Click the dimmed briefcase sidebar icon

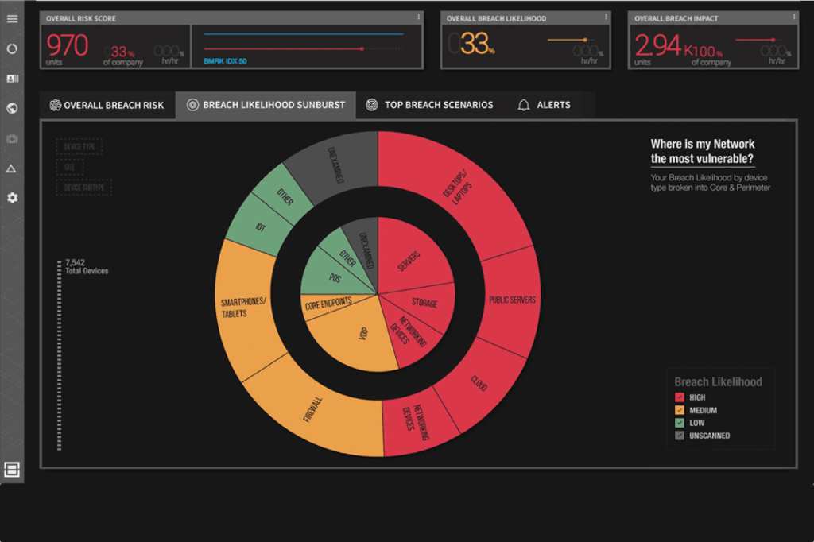point(12,138)
